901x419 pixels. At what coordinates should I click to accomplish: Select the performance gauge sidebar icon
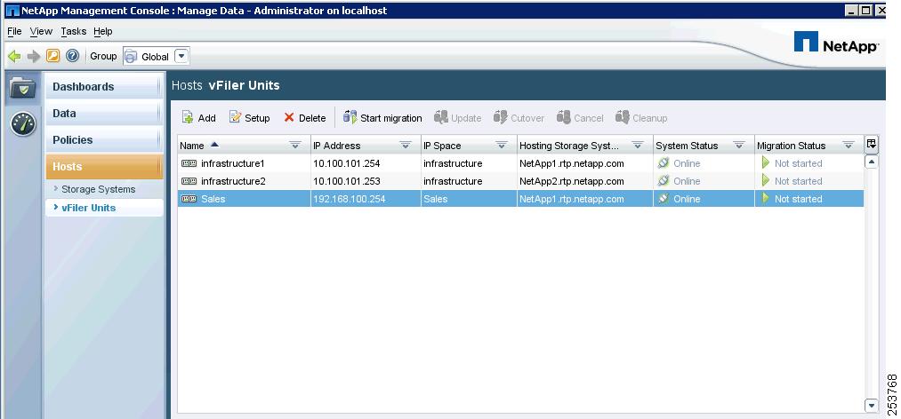(x=23, y=123)
